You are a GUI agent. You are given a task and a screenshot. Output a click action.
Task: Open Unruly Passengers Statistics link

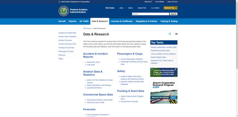click(132, 59)
